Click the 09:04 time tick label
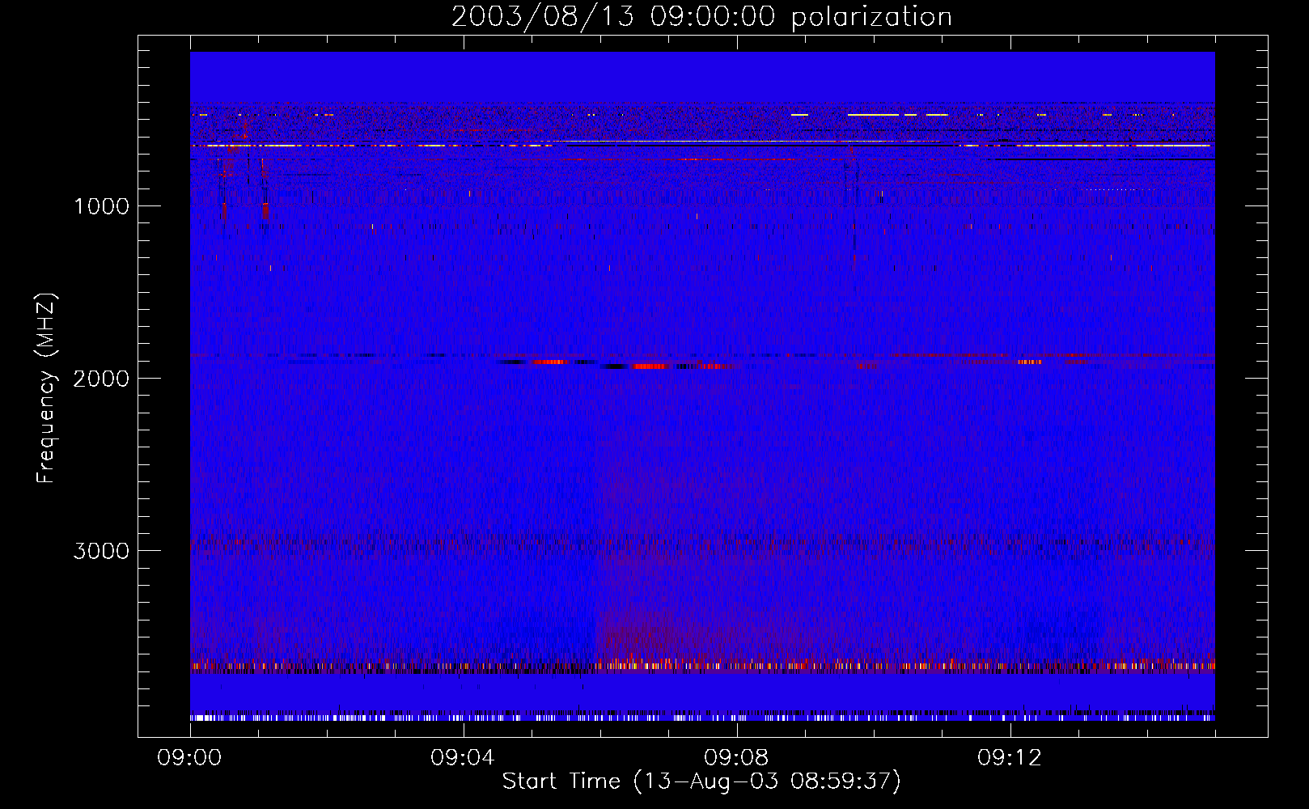Image resolution: width=1309 pixels, height=809 pixels. [463, 758]
